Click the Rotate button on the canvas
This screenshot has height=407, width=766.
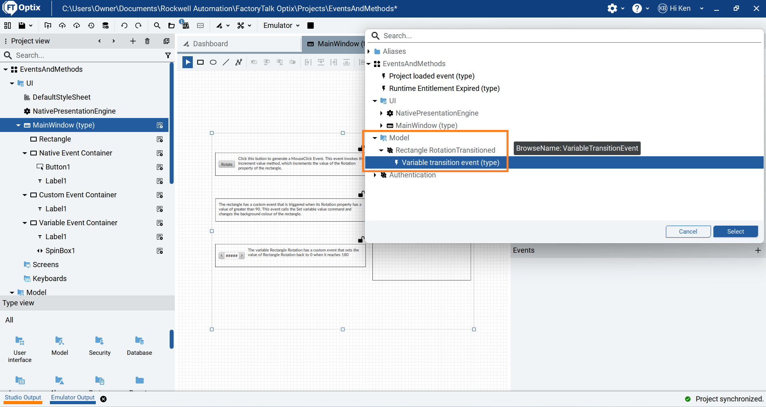[227, 164]
